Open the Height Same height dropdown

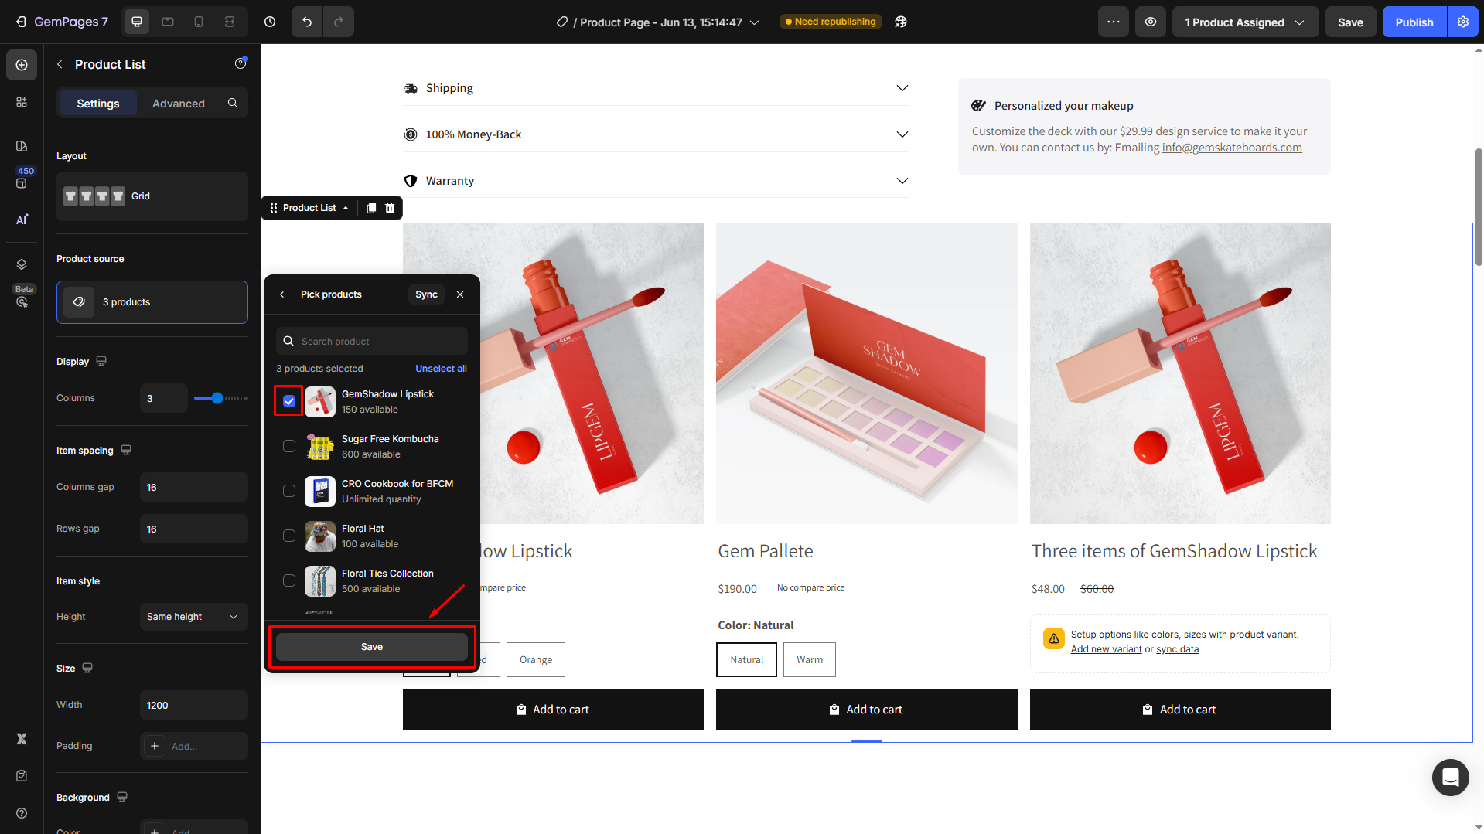tap(193, 617)
